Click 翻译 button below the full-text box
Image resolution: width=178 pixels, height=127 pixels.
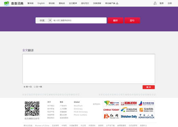tap(149, 87)
